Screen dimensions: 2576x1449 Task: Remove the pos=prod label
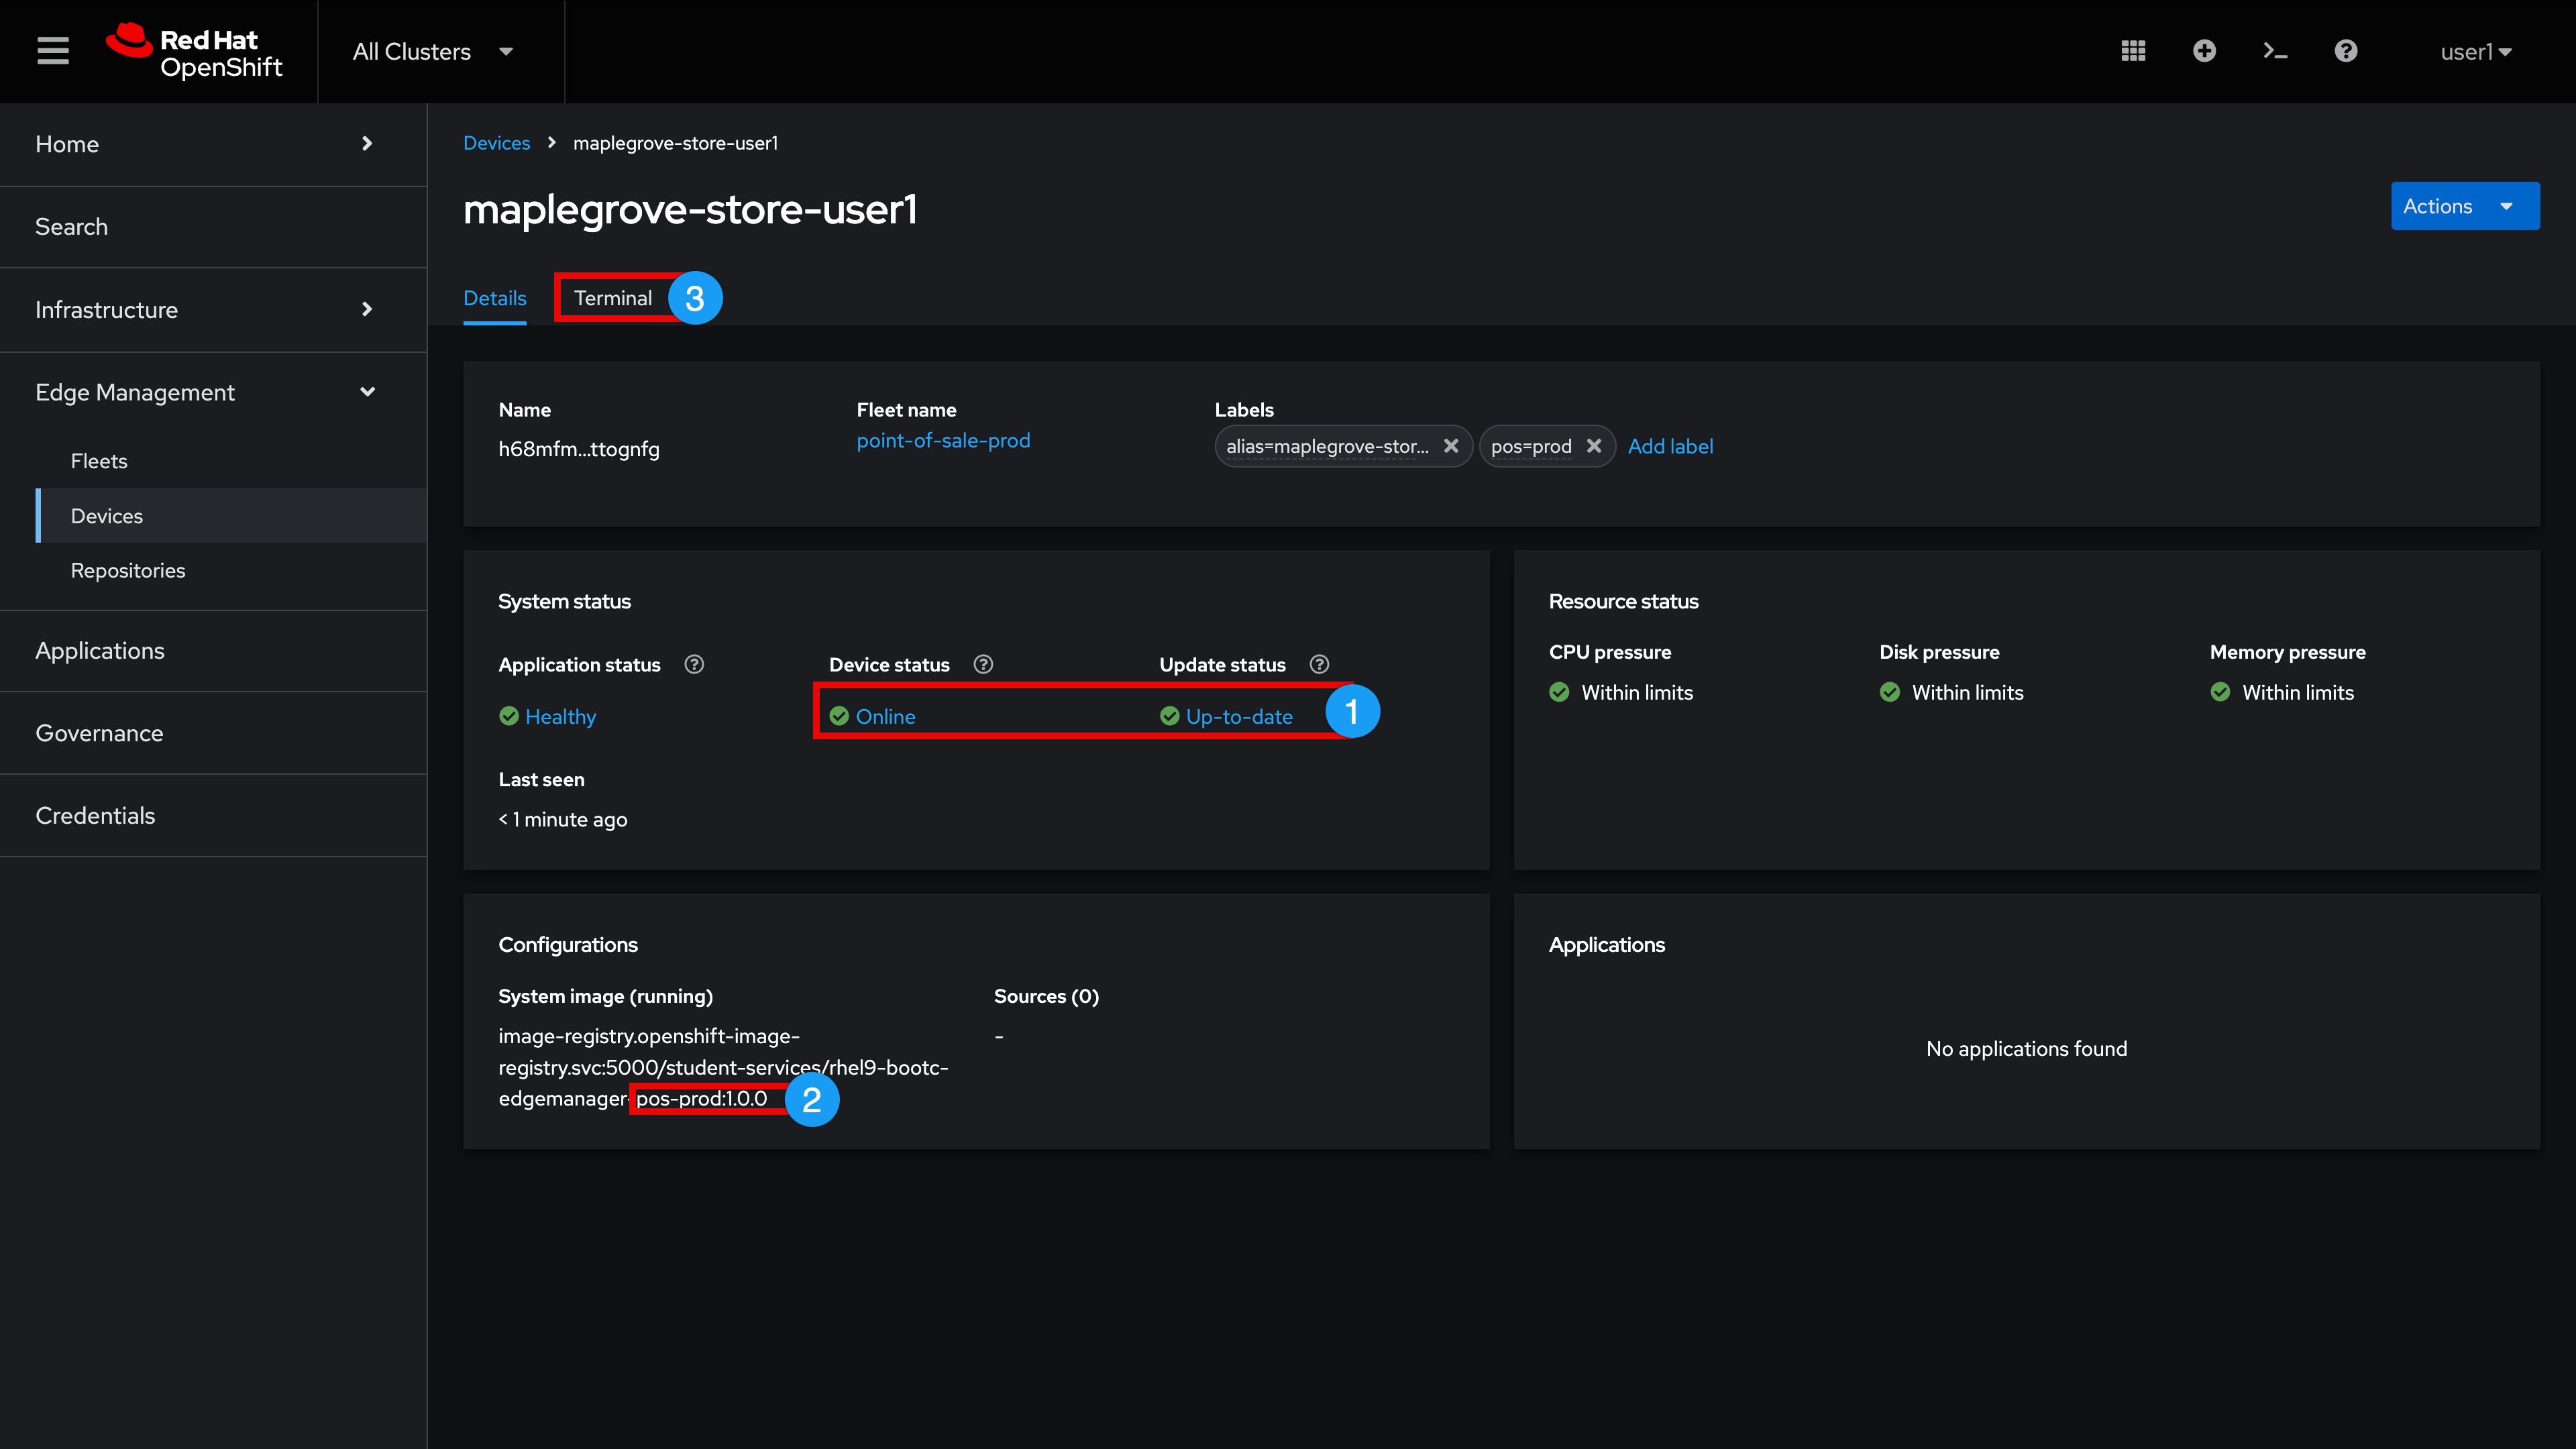1594,446
